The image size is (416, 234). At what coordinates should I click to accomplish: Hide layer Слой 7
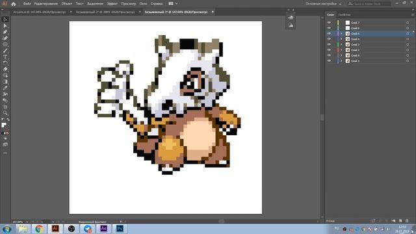[330, 23]
